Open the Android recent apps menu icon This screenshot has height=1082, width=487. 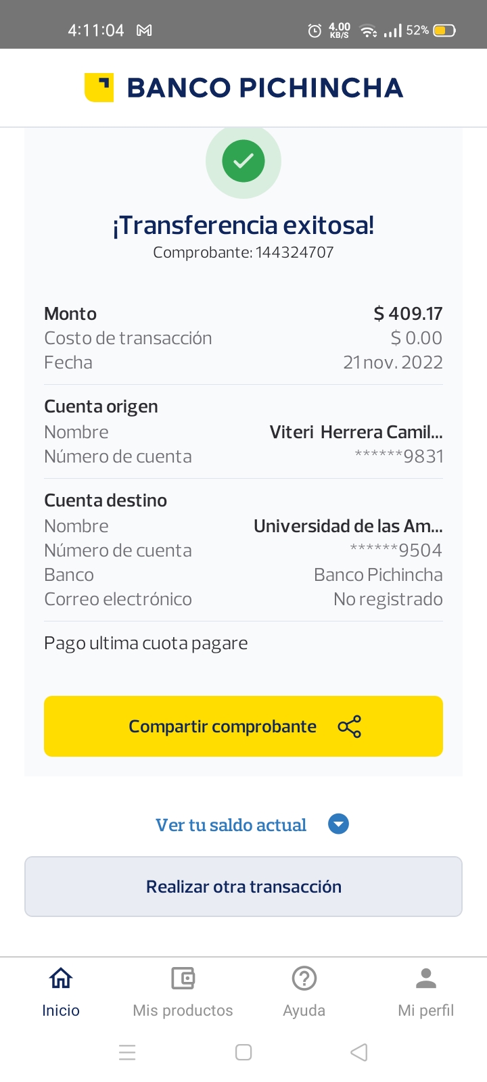127,1052
